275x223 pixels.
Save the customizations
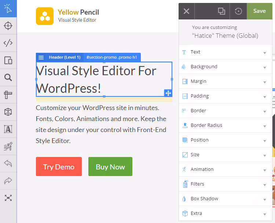point(259,11)
